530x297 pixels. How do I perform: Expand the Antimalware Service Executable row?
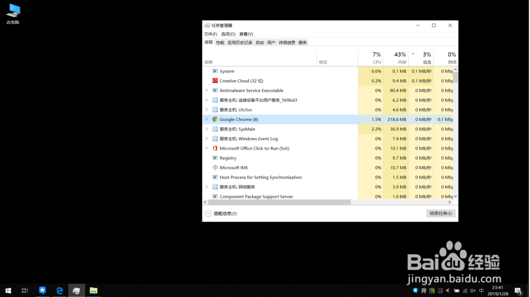207,91
